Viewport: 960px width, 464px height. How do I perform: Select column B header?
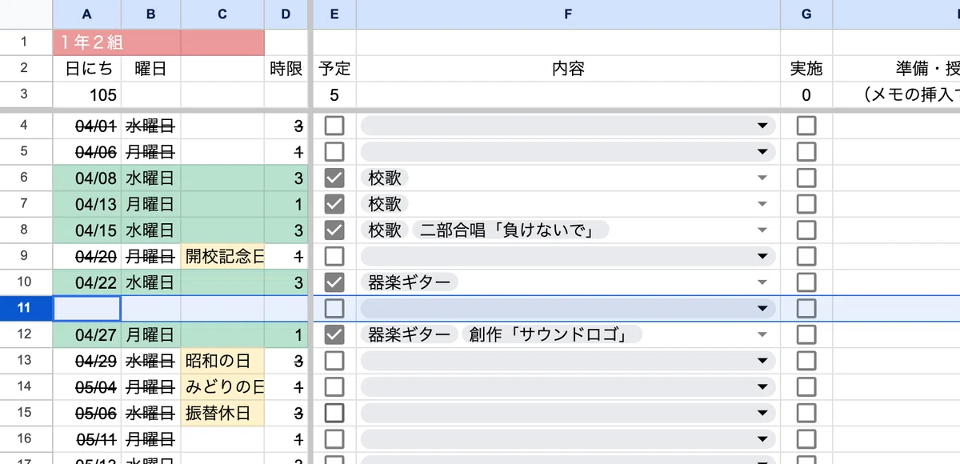(x=151, y=14)
